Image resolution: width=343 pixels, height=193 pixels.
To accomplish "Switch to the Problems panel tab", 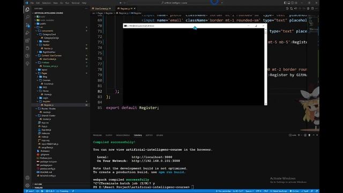I will tap(98, 135).
